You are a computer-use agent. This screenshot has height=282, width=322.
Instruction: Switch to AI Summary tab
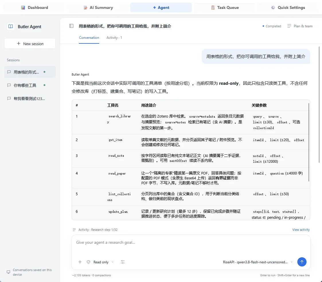[98, 7]
